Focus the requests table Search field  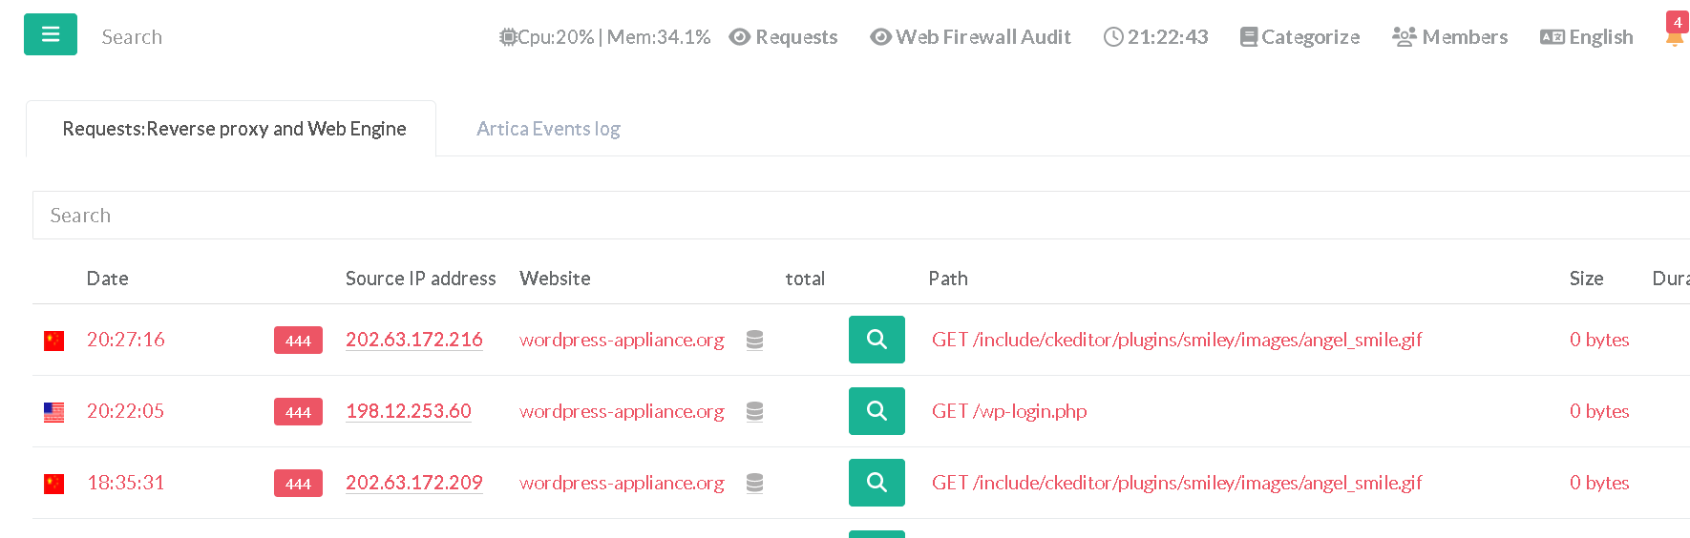859,216
